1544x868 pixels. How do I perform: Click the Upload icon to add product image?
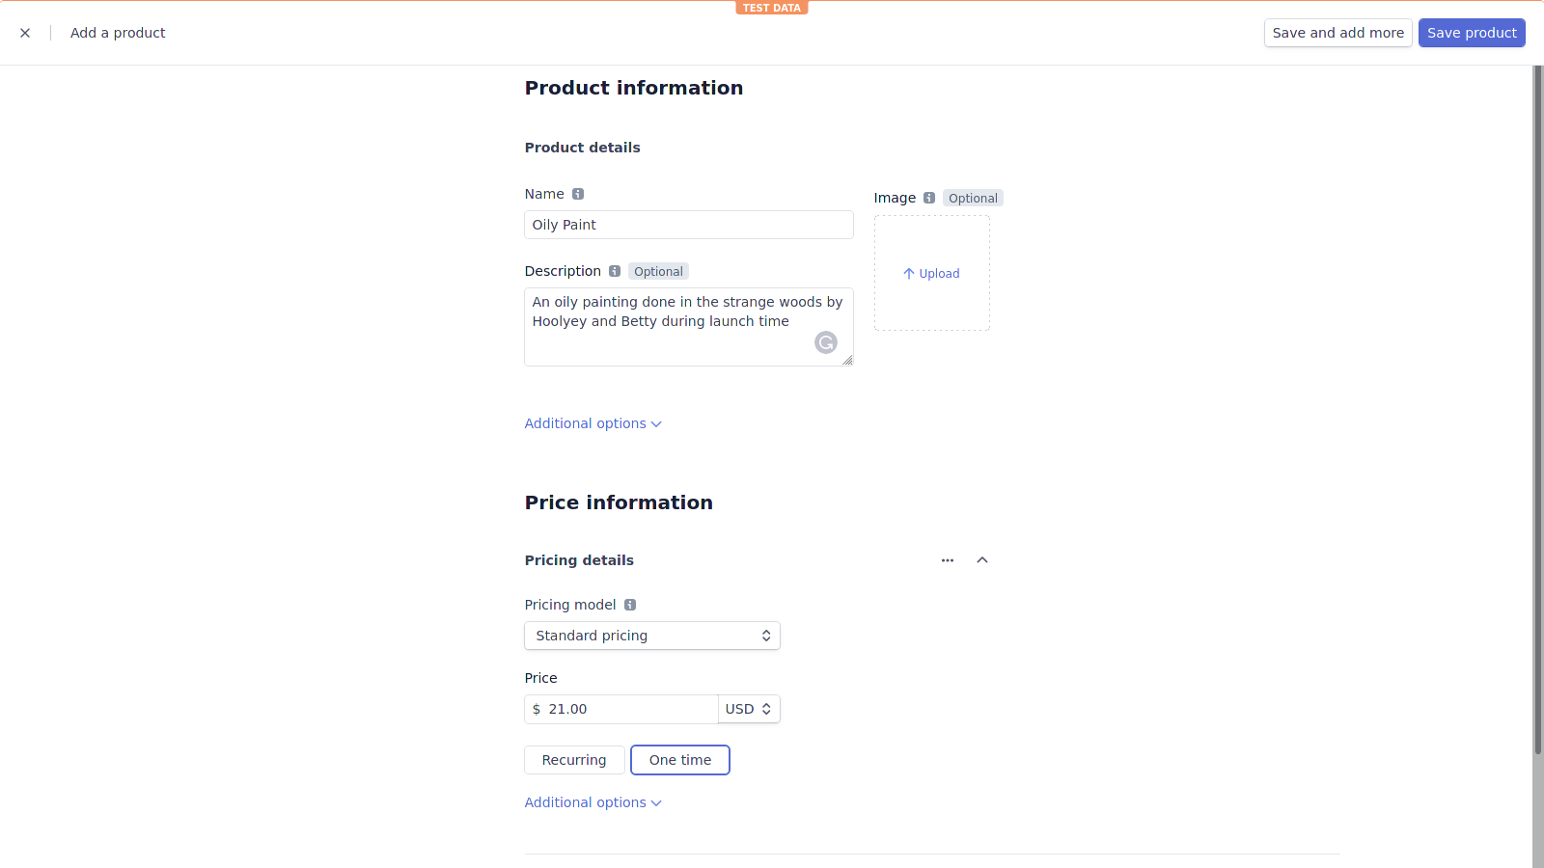point(931,273)
